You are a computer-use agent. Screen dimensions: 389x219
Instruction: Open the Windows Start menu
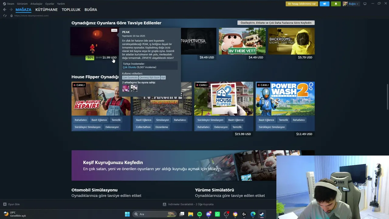(127, 214)
